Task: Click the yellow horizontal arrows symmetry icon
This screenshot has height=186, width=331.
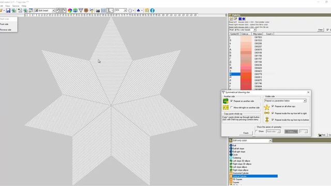Action: pyautogui.click(x=267, y=113)
